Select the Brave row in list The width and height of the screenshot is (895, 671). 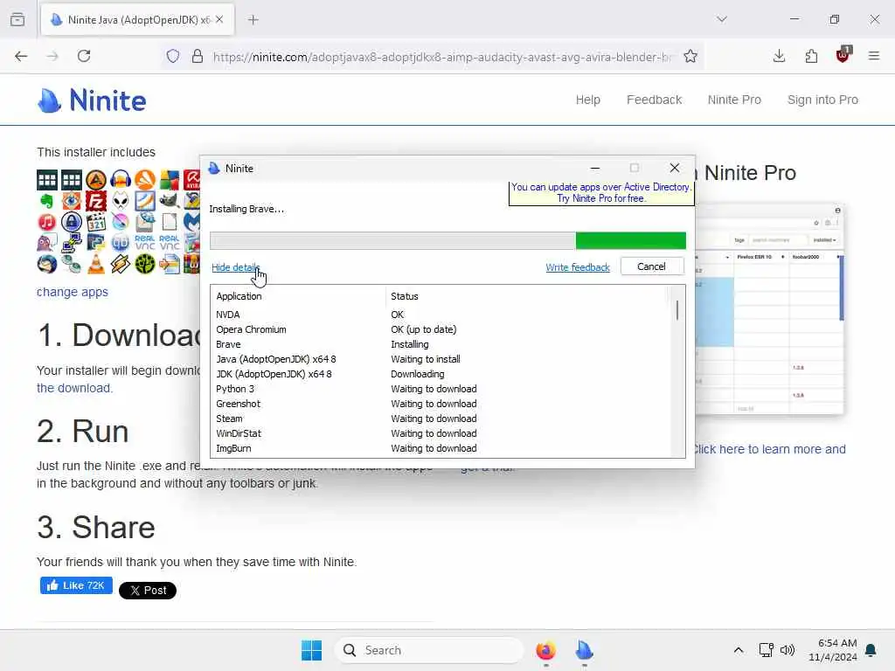coord(441,344)
